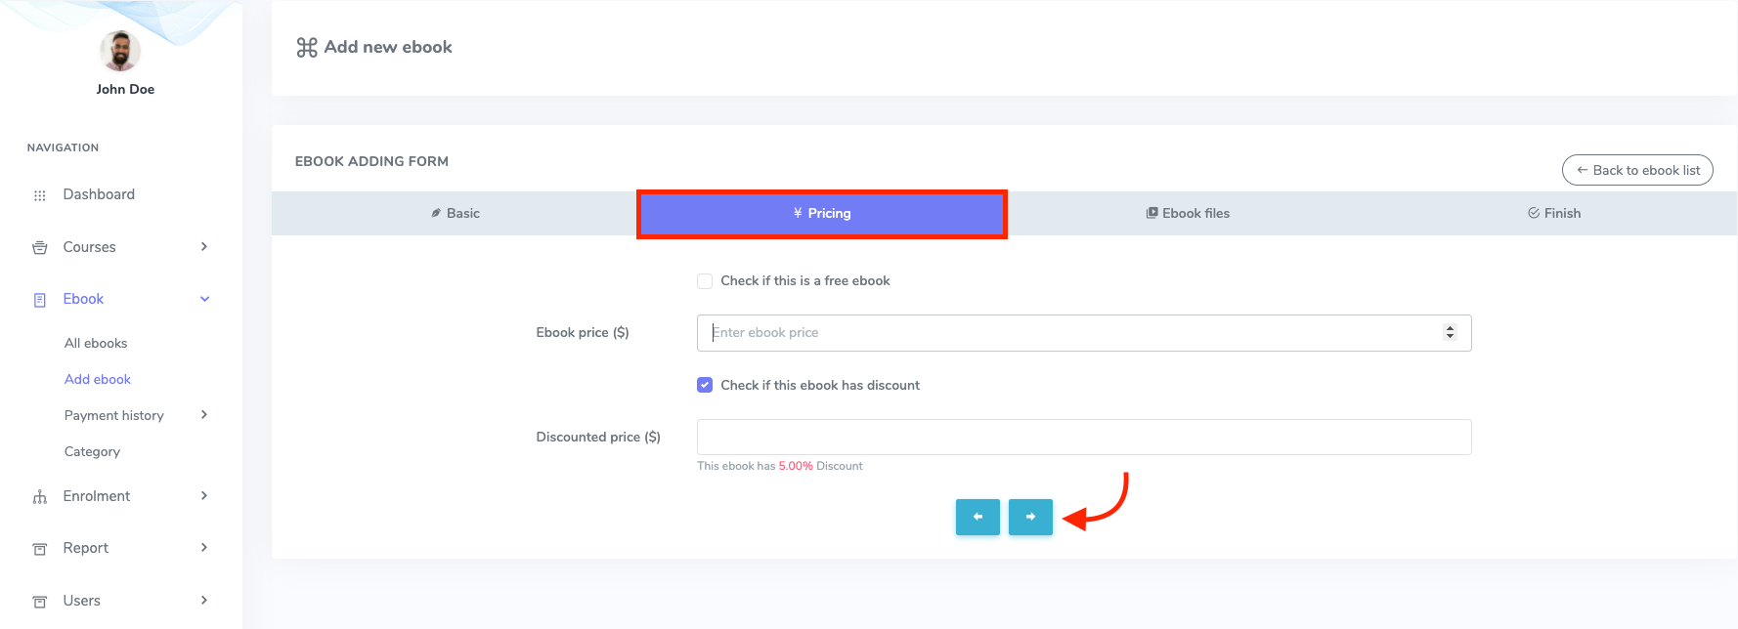Image resolution: width=1738 pixels, height=629 pixels.
Task: Expand the Payment history submenu
Action: click(204, 415)
